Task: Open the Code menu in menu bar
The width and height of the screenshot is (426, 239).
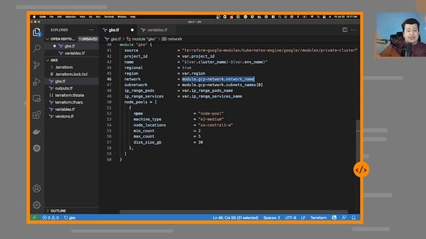Action: [x=43, y=17]
